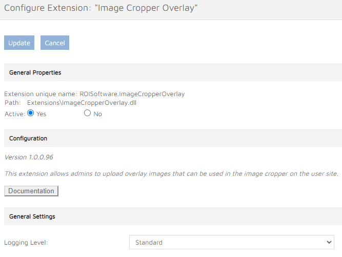
Task: Click the ROISoftware.ImageCropperOverlay unique name text
Action: (132, 94)
